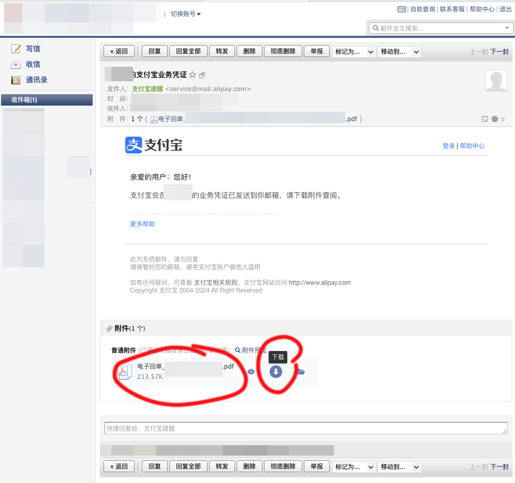
Task: Click the top 转发 button
Action: [x=222, y=51]
